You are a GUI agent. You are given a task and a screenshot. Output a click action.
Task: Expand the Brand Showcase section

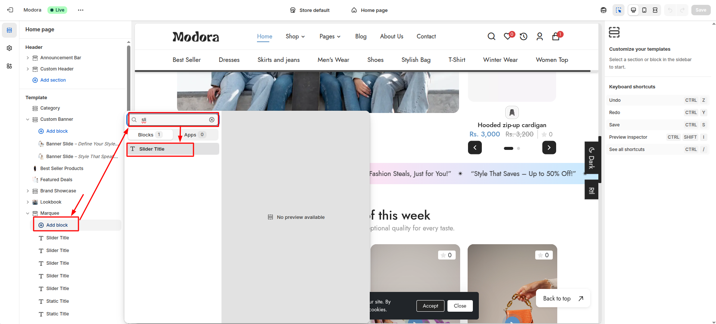(x=28, y=191)
